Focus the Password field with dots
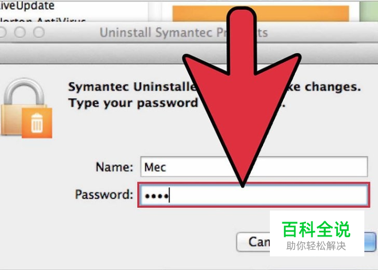Viewport: 378px width, 270px height. pos(253,195)
